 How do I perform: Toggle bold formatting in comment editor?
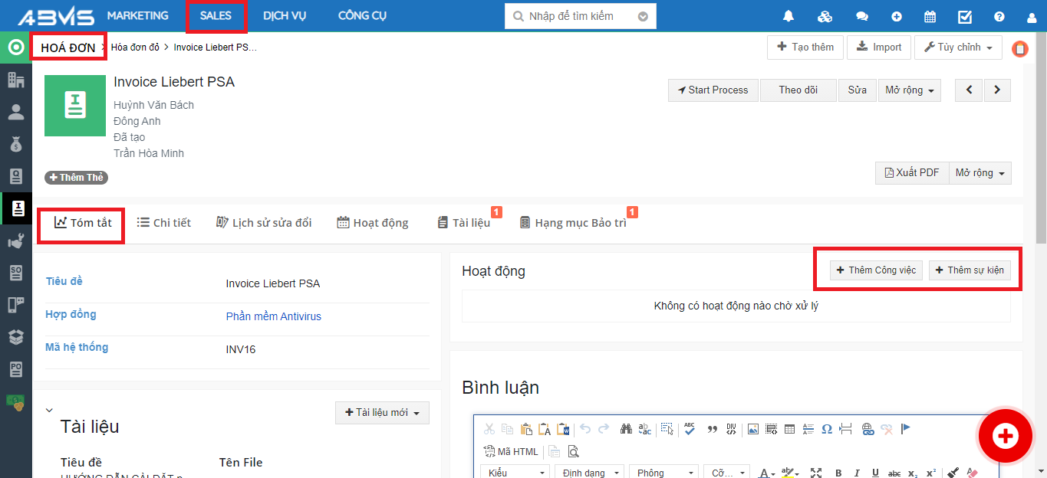pyautogui.click(x=838, y=473)
